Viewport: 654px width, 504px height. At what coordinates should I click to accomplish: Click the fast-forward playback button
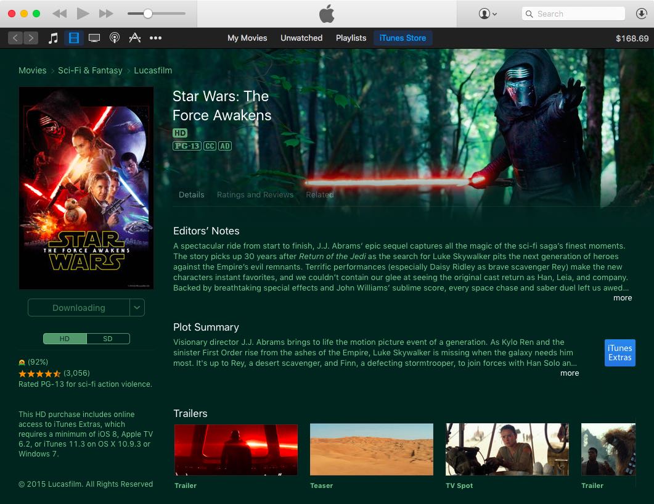pos(106,14)
